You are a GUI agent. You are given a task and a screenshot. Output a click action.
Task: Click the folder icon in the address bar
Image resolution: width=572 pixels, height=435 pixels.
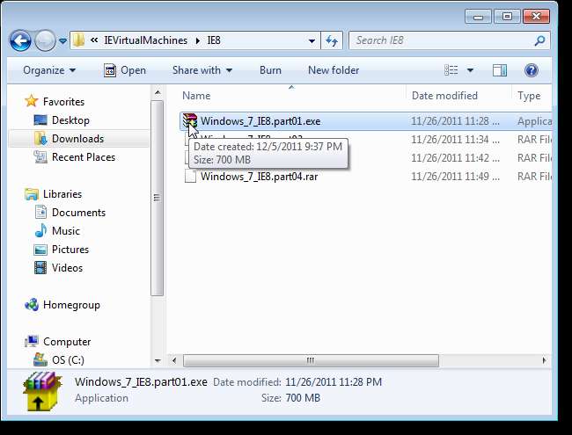pos(78,40)
